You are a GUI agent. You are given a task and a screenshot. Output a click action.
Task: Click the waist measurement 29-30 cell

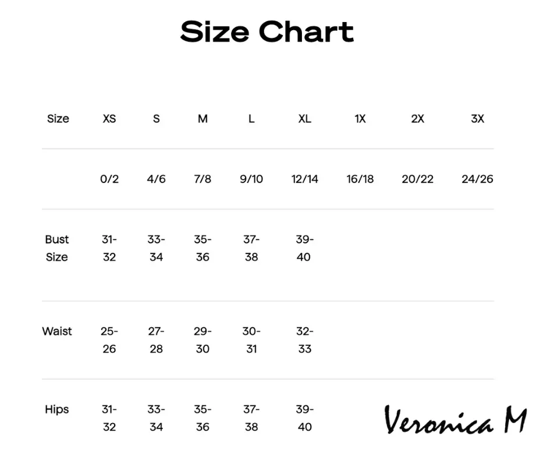203,340
